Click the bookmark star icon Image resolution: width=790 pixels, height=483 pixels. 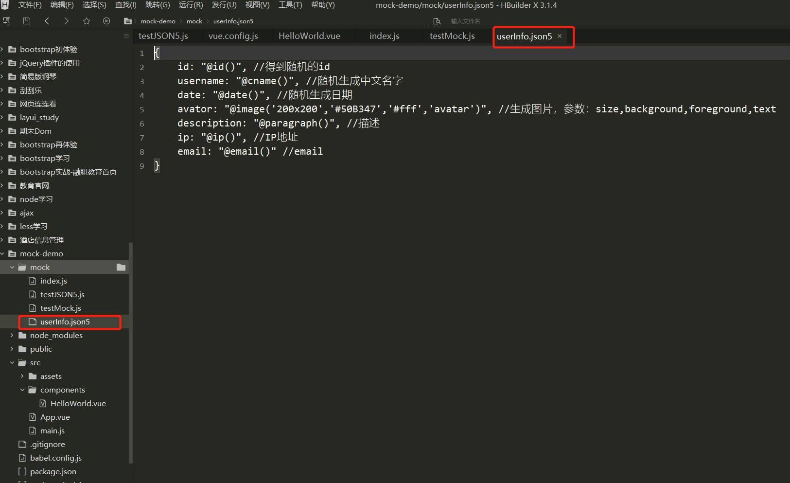pyautogui.click(x=87, y=21)
